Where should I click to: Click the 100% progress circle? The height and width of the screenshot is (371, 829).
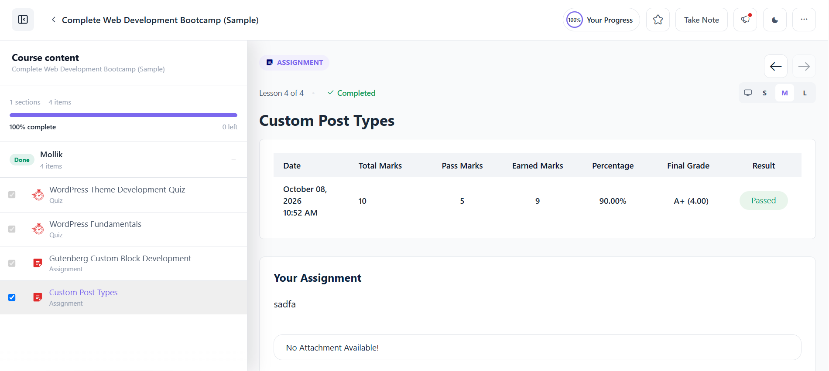click(574, 20)
